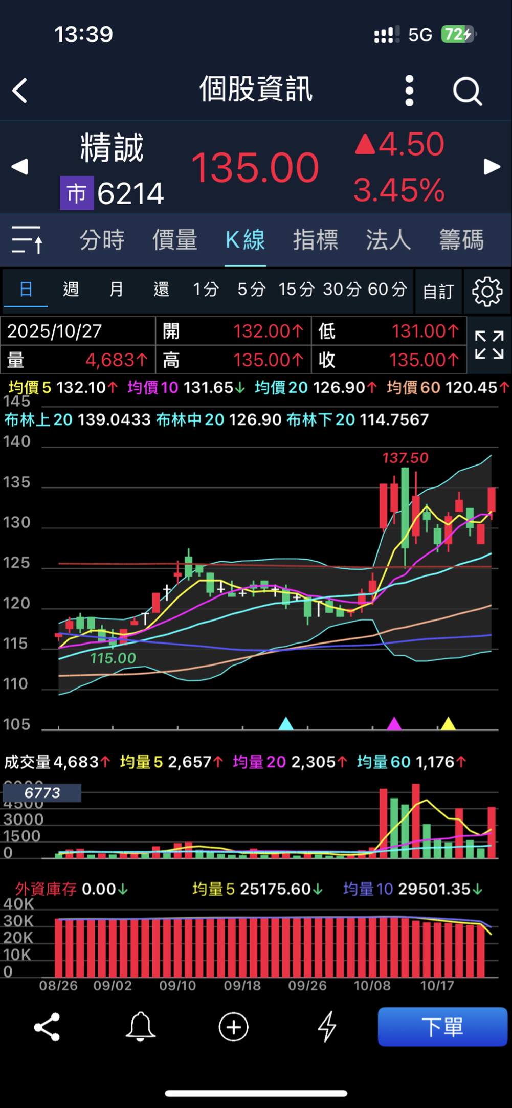Open the 籌碼 tab
The height and width of the screenshot is (1108, 512).
coord(461,240)
